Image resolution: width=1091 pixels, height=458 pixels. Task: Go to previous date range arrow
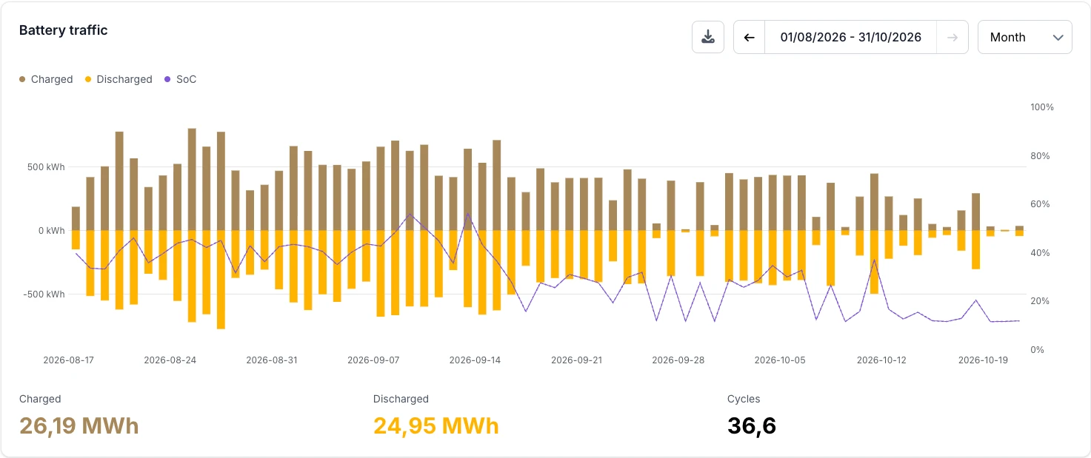click(749, 37)
